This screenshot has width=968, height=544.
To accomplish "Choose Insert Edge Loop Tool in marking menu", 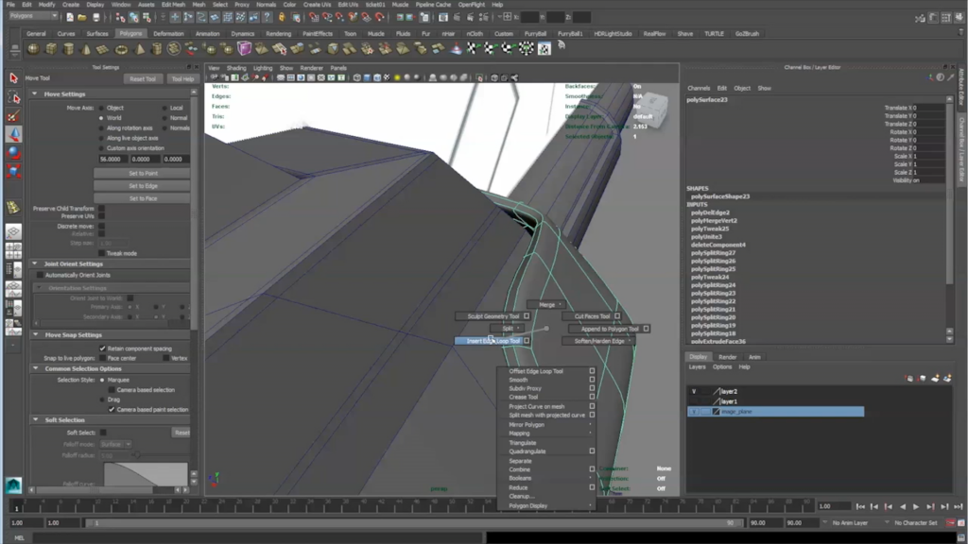I will click(x=493, y=341).
